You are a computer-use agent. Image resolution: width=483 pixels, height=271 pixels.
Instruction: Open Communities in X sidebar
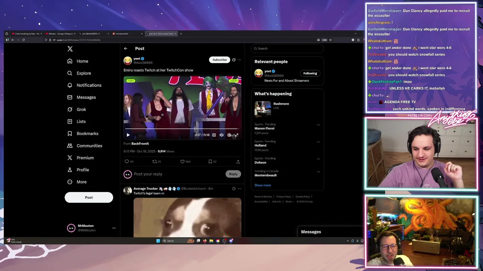pos(85,145)
